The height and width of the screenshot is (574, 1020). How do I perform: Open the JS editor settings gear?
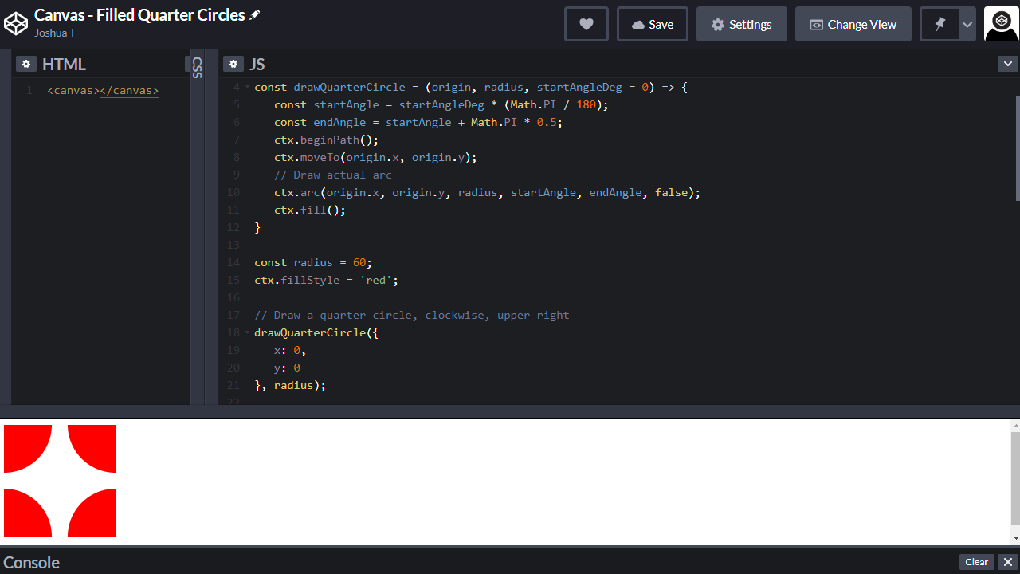[233, 64]
